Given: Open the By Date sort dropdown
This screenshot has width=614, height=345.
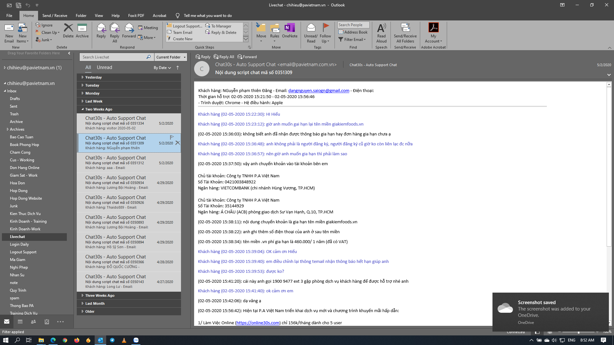Looking at the screenshot, I should (x=162, y=68).
